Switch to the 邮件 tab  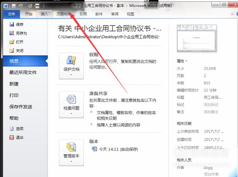[x=99, y=14]
